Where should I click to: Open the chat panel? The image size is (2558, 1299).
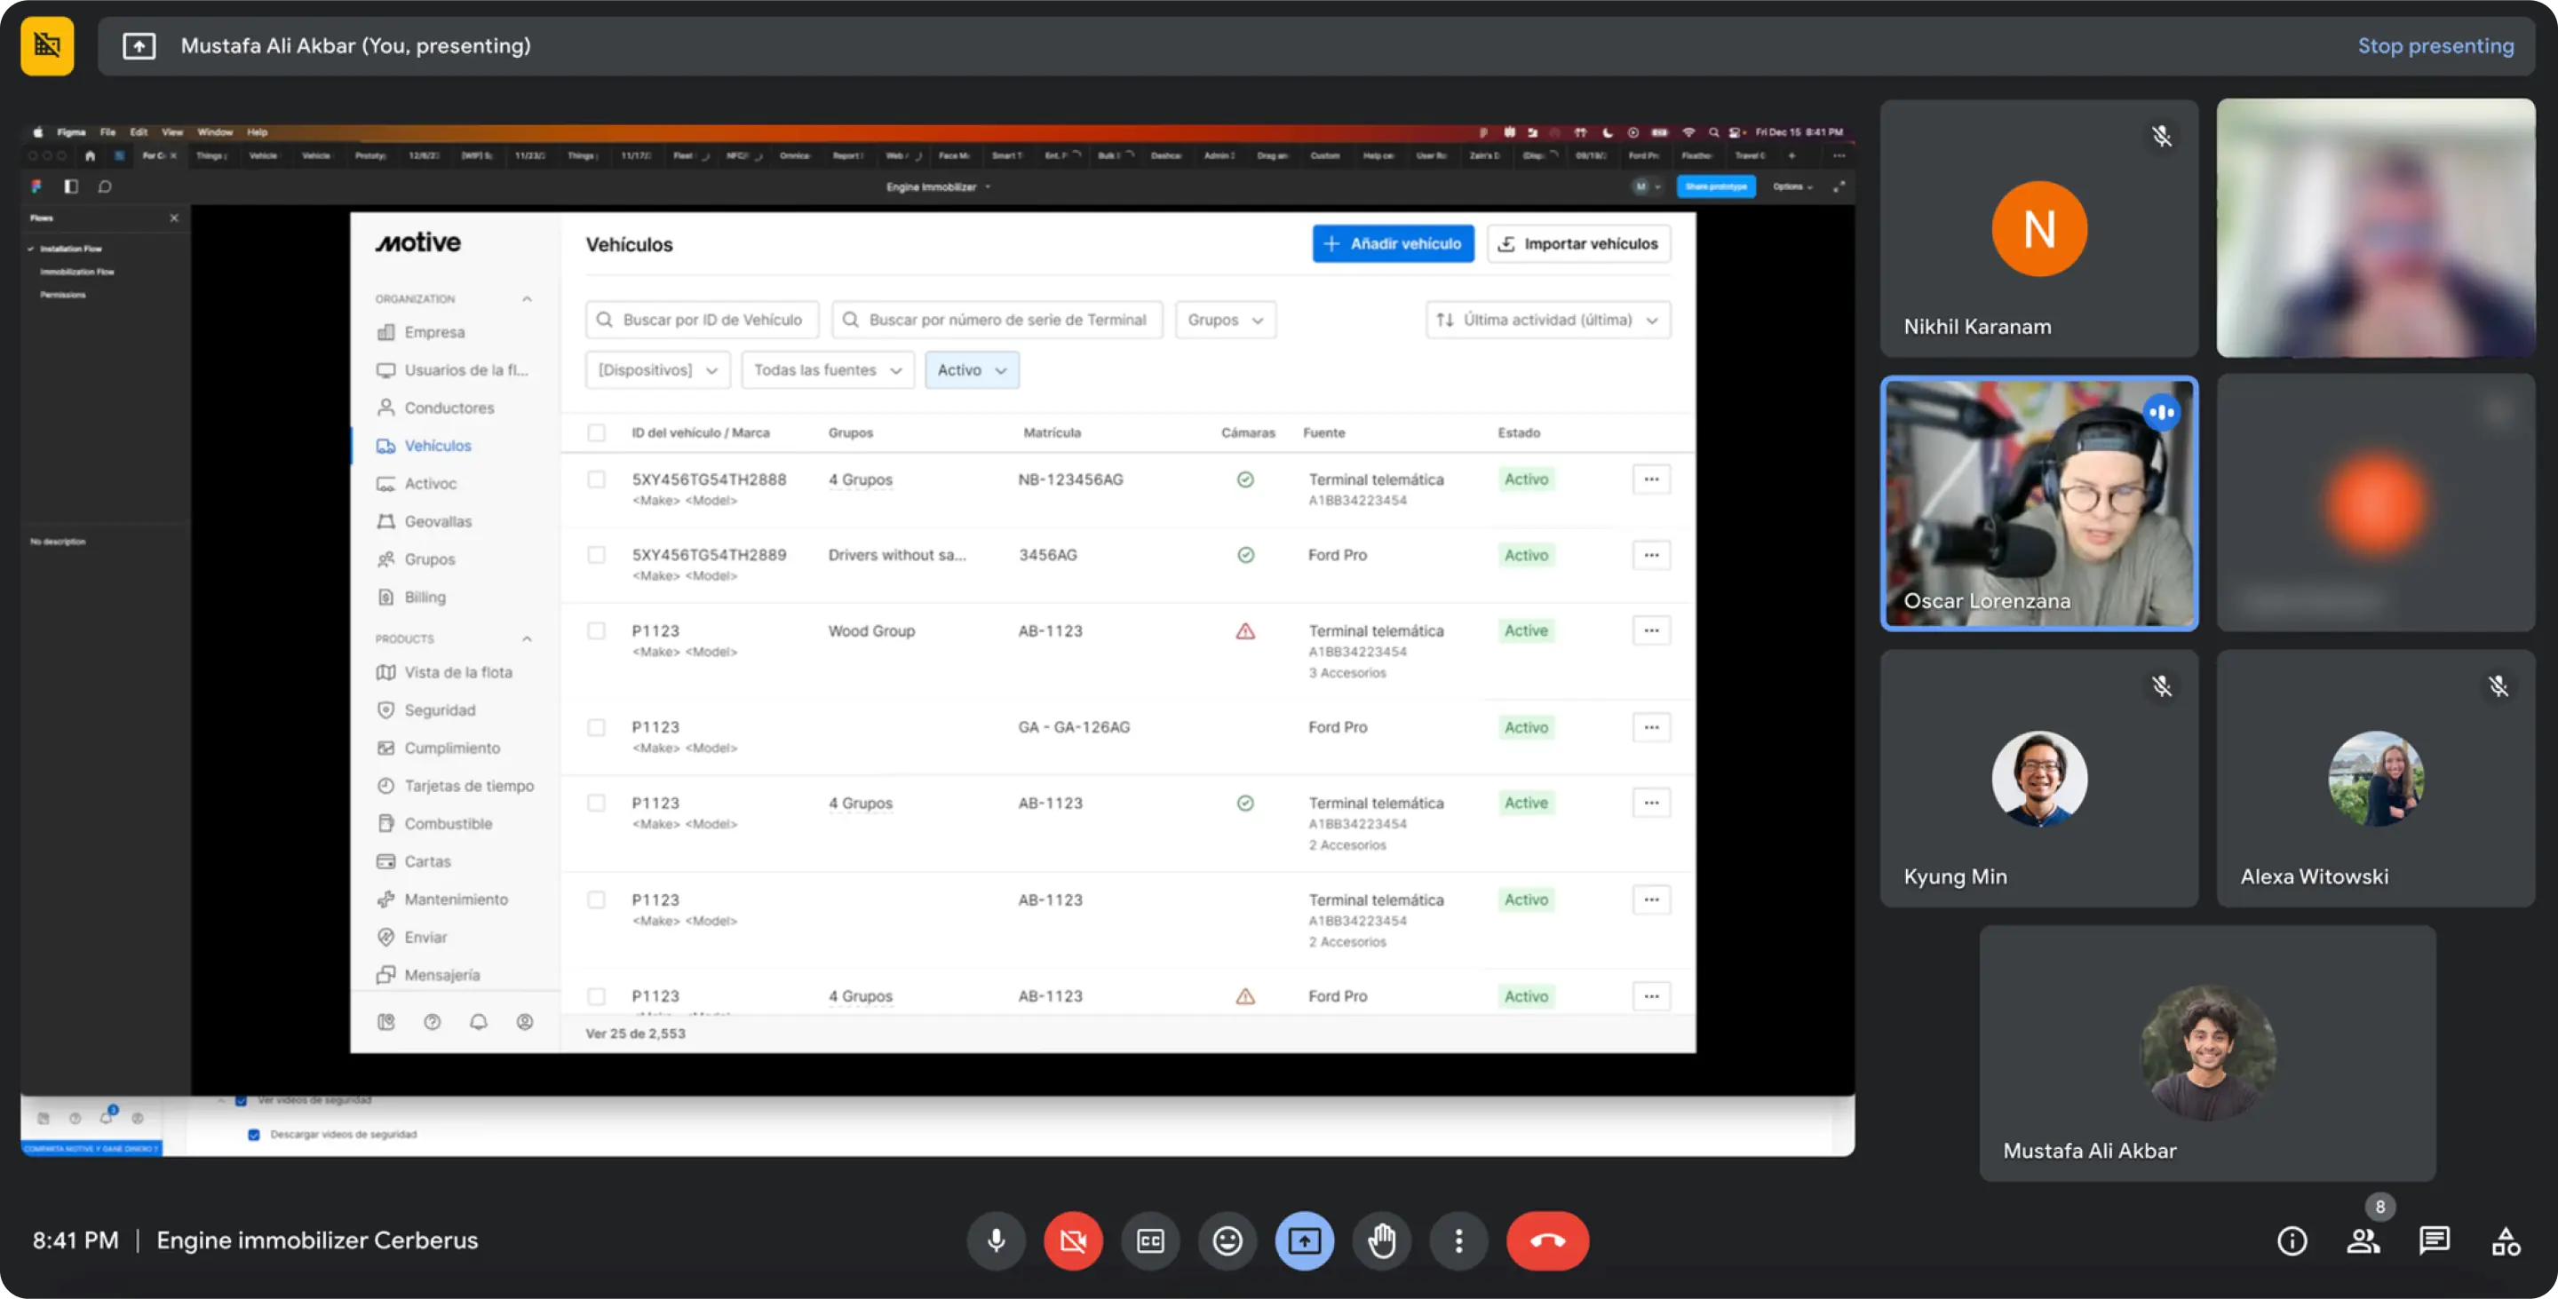[x=2434, y=1240]
